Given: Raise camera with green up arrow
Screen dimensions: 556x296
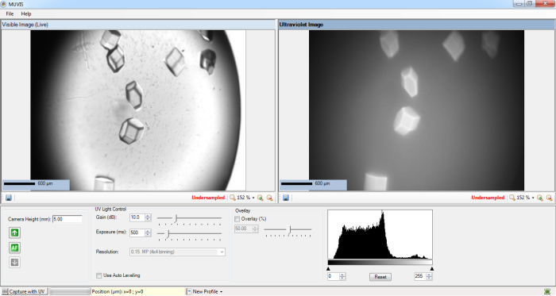Looking at the screenshot, I should (14, 233).
